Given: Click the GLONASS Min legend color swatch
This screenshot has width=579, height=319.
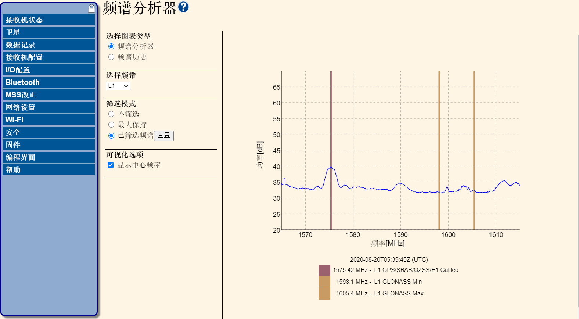Looking at the screenshot, I should click(x=324, y=282).
